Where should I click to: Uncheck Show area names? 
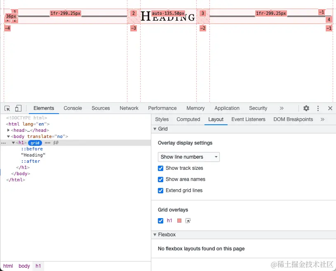tap(160, 179)
